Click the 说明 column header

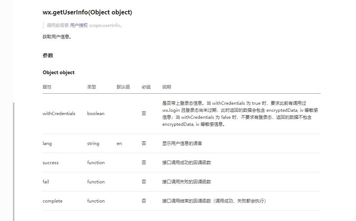[167, 87]
